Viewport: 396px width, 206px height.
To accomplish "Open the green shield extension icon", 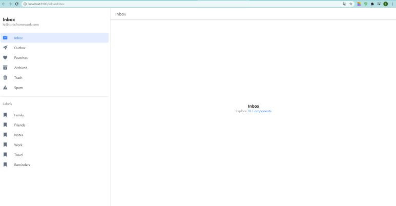I will click(366, 4).
